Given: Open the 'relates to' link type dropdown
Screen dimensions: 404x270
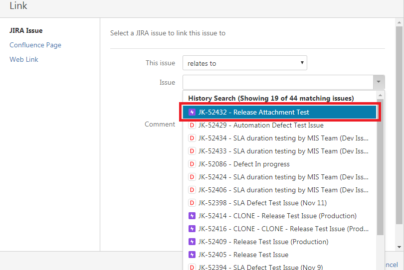Looking at the screenshot, I should pos(245,63).
